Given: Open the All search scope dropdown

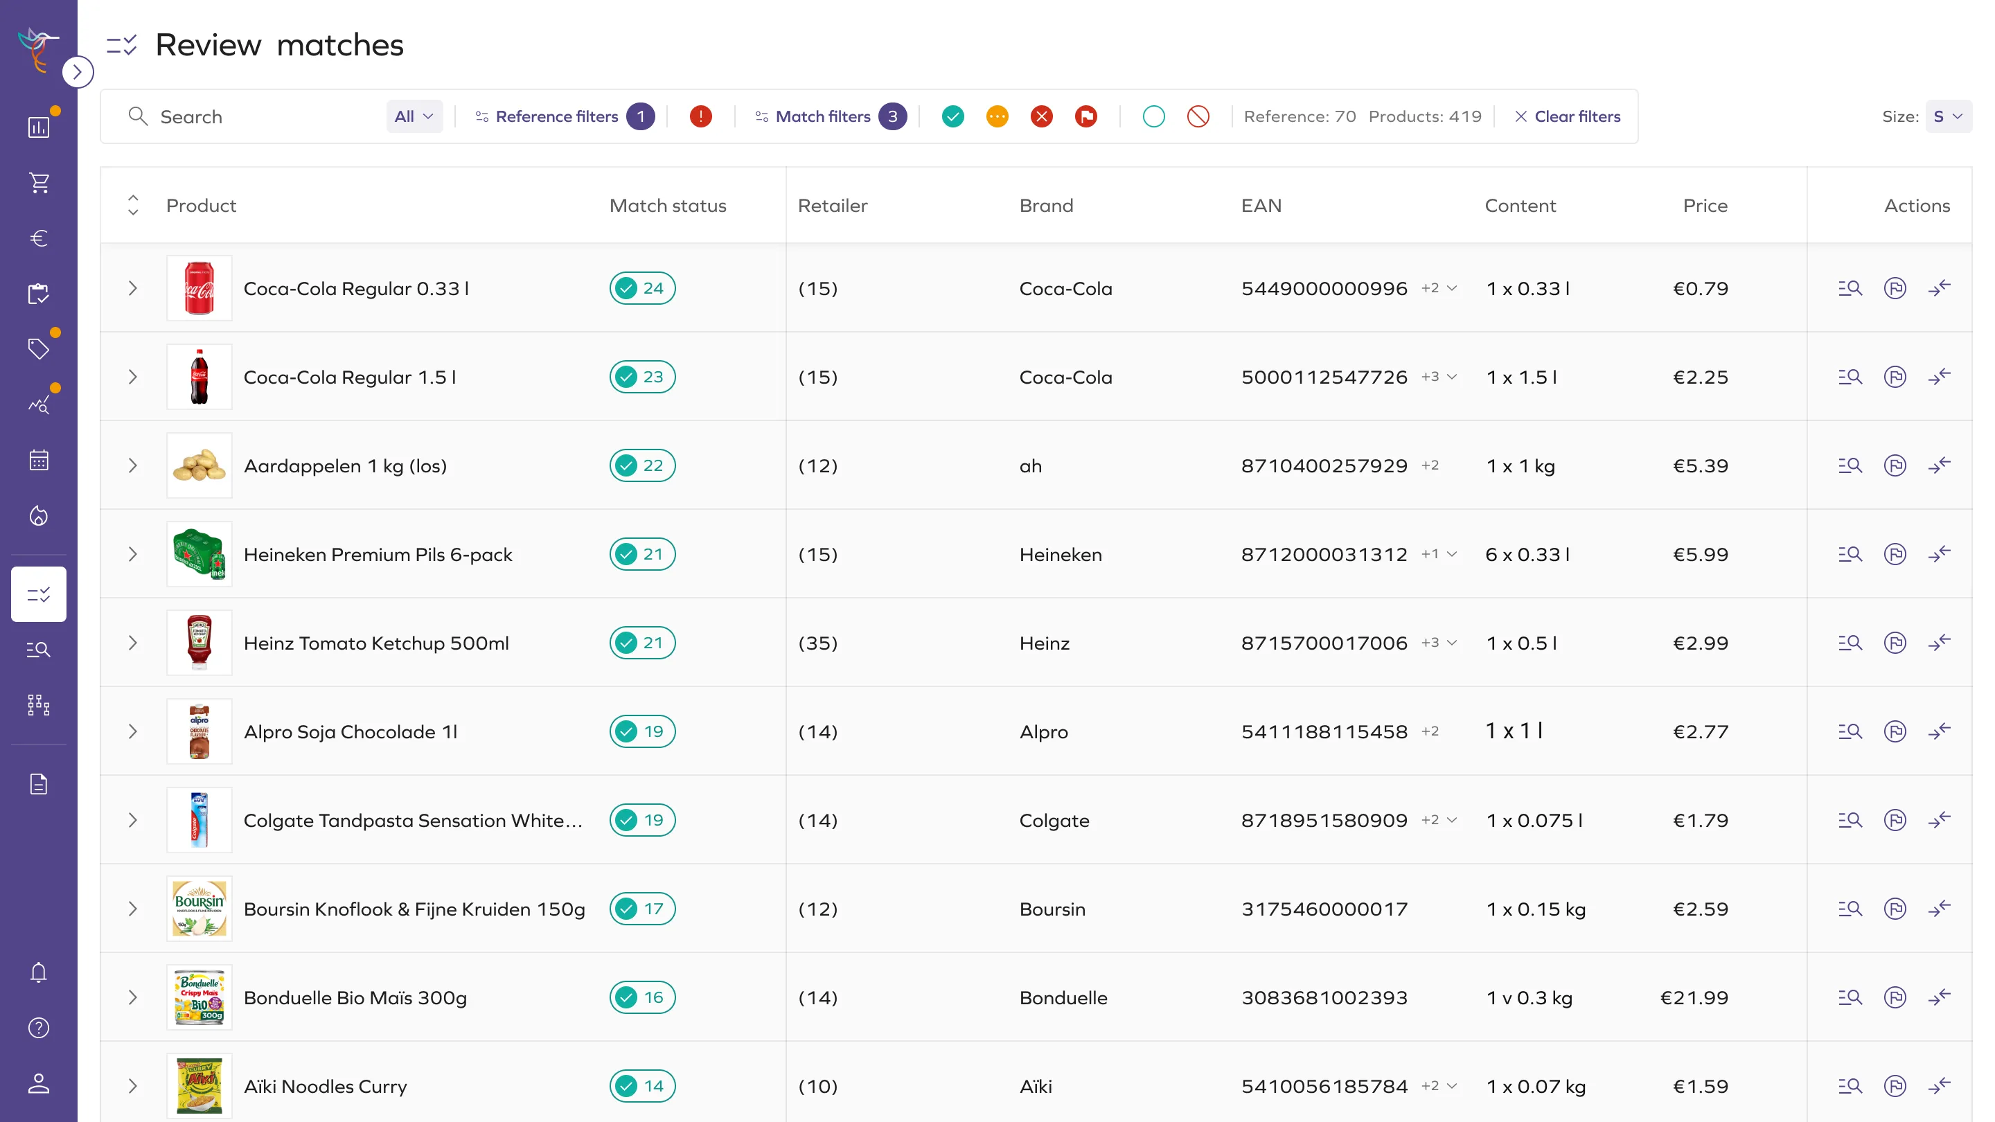Looking at the screenshot, I should click(x=414, y=117).
